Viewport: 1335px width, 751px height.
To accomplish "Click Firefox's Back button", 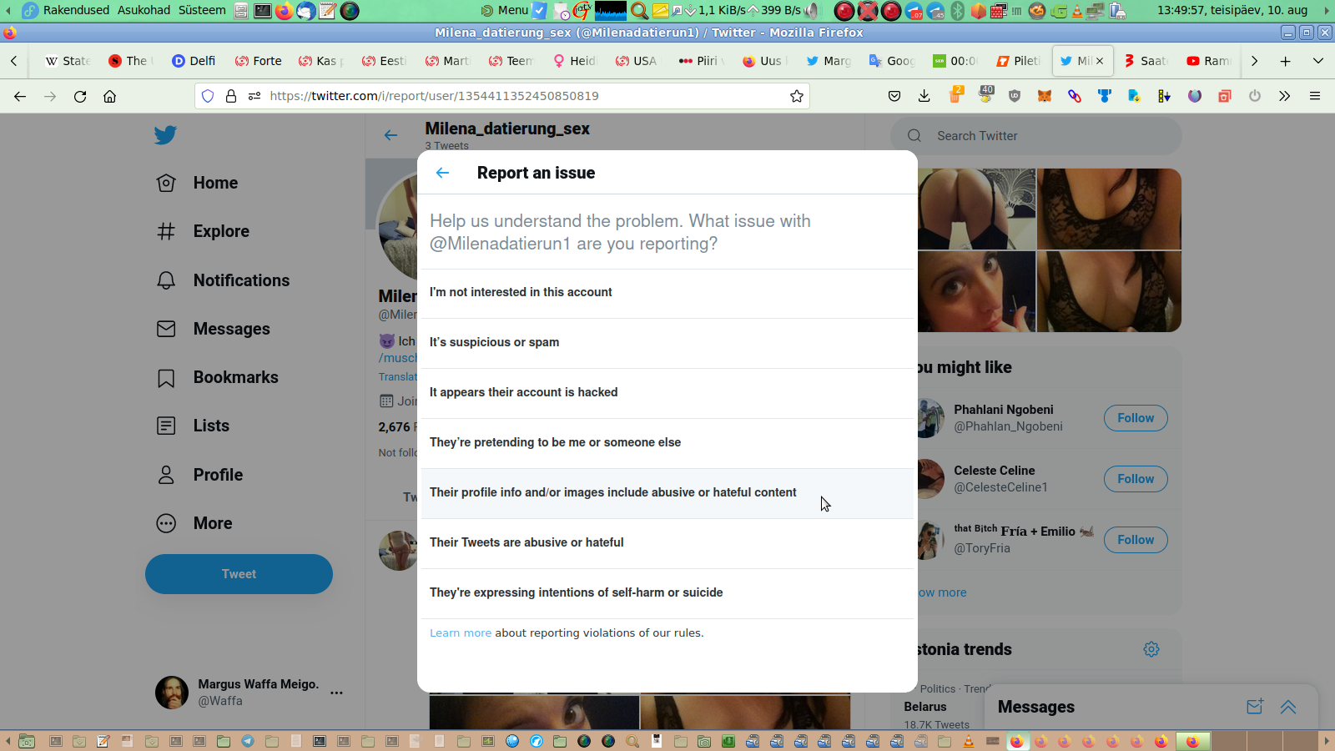I will tap(20, 96).
